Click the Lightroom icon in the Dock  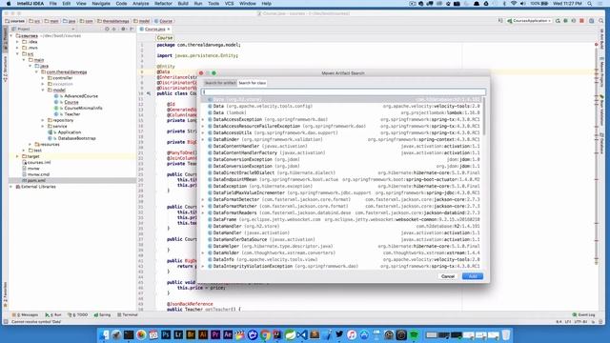point(178,334)
